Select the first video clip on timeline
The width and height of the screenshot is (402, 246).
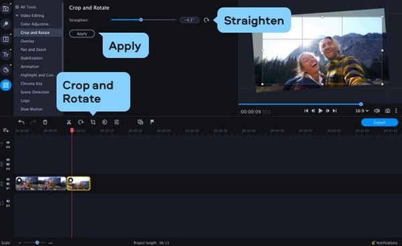[x=41, y=183]
